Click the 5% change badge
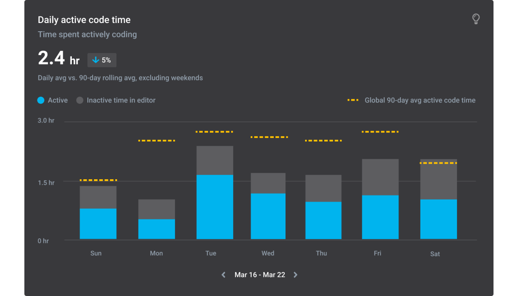This screenshot has height=296, width=517. point(102,60)
